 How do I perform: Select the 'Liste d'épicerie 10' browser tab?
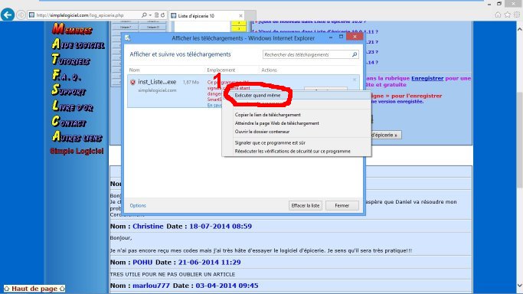click(x=206, y=15)
